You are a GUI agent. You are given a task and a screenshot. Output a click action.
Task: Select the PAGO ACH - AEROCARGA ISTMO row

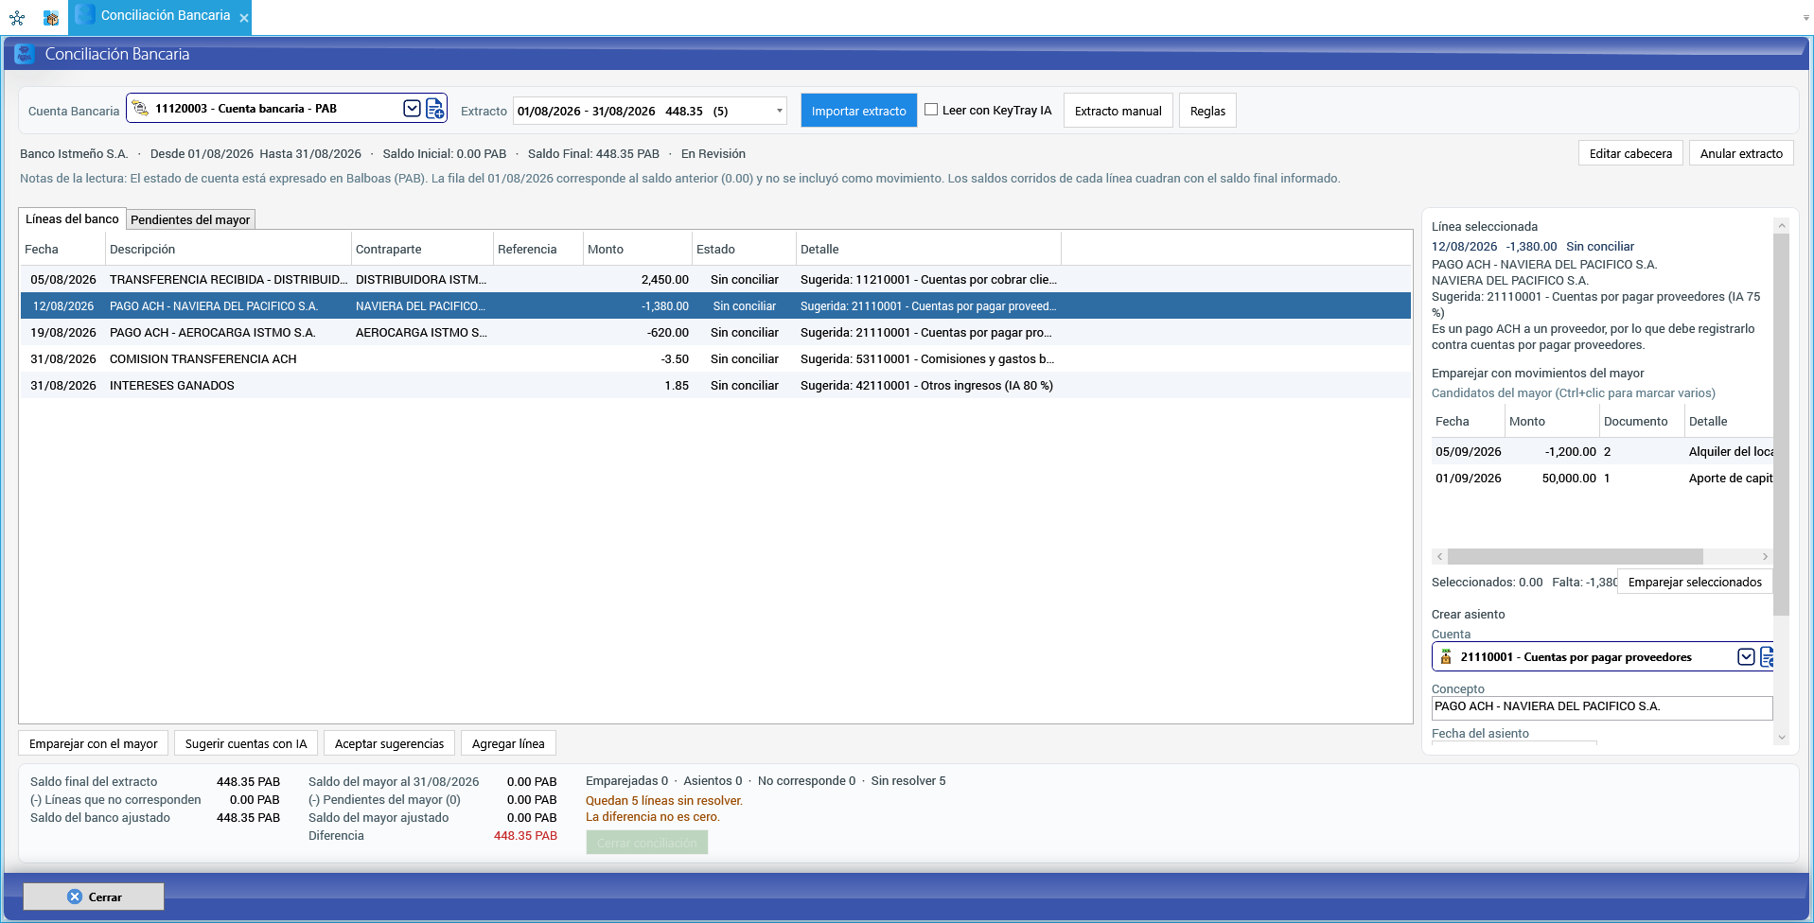tap(714, 332)
